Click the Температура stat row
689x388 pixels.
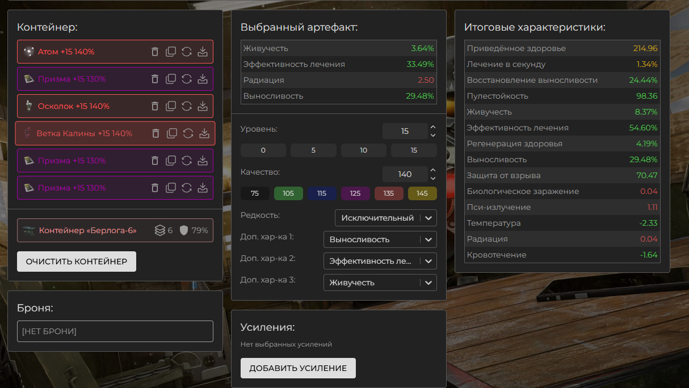pos(562,223)
